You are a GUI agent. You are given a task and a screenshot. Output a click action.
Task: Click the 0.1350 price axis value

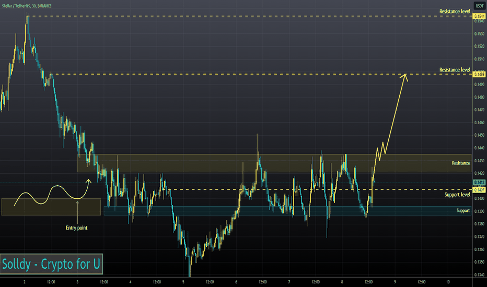[x=479, y=262]
